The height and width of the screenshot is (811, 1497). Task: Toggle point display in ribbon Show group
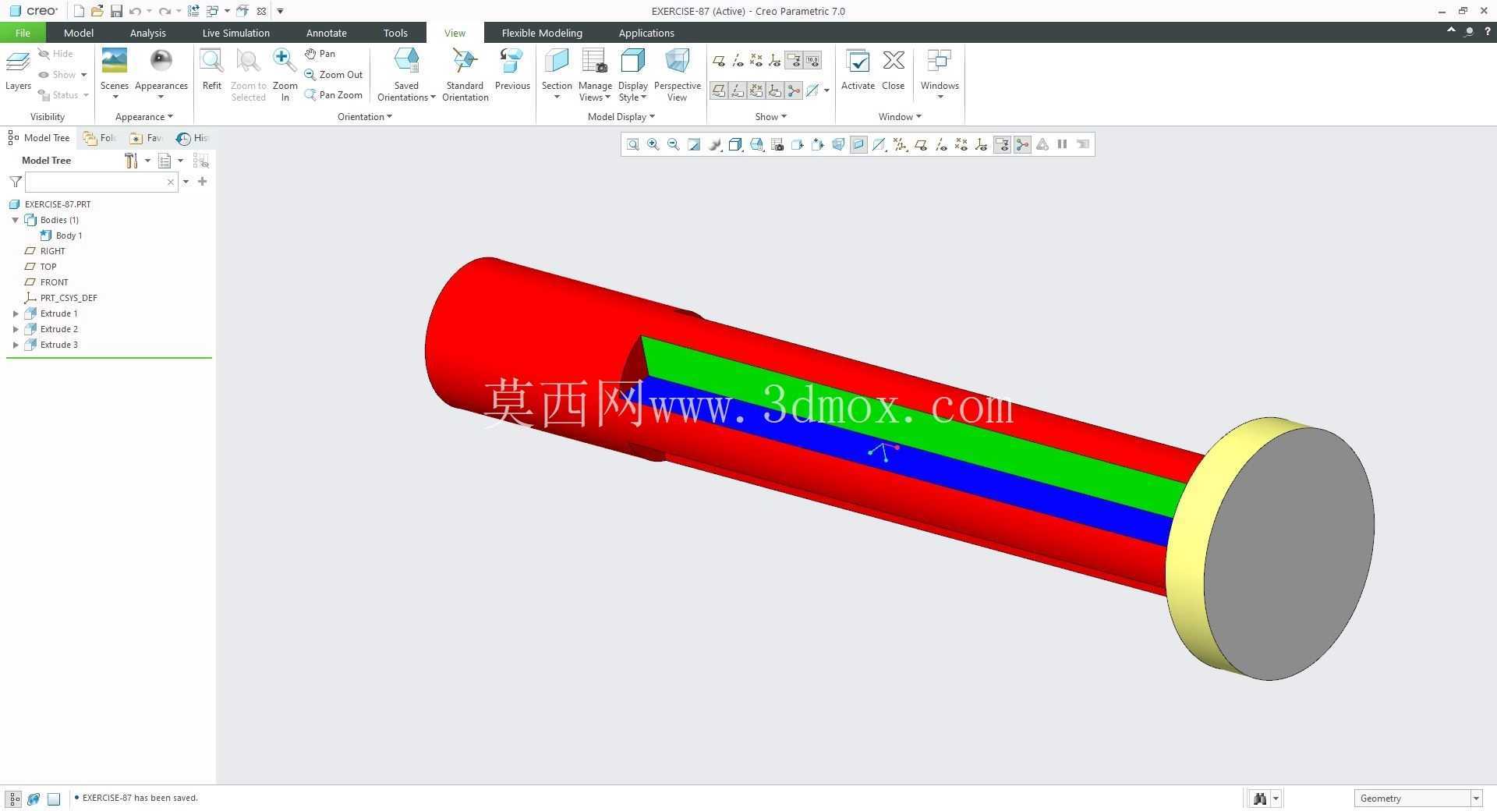click(x=756, y=61)
